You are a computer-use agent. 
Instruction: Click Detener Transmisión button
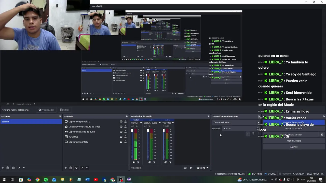[294, 123]
